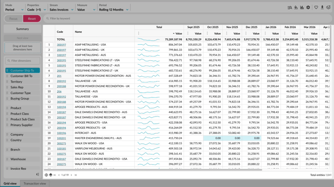Select the Primary Supplier dimension

coord(23,125)
